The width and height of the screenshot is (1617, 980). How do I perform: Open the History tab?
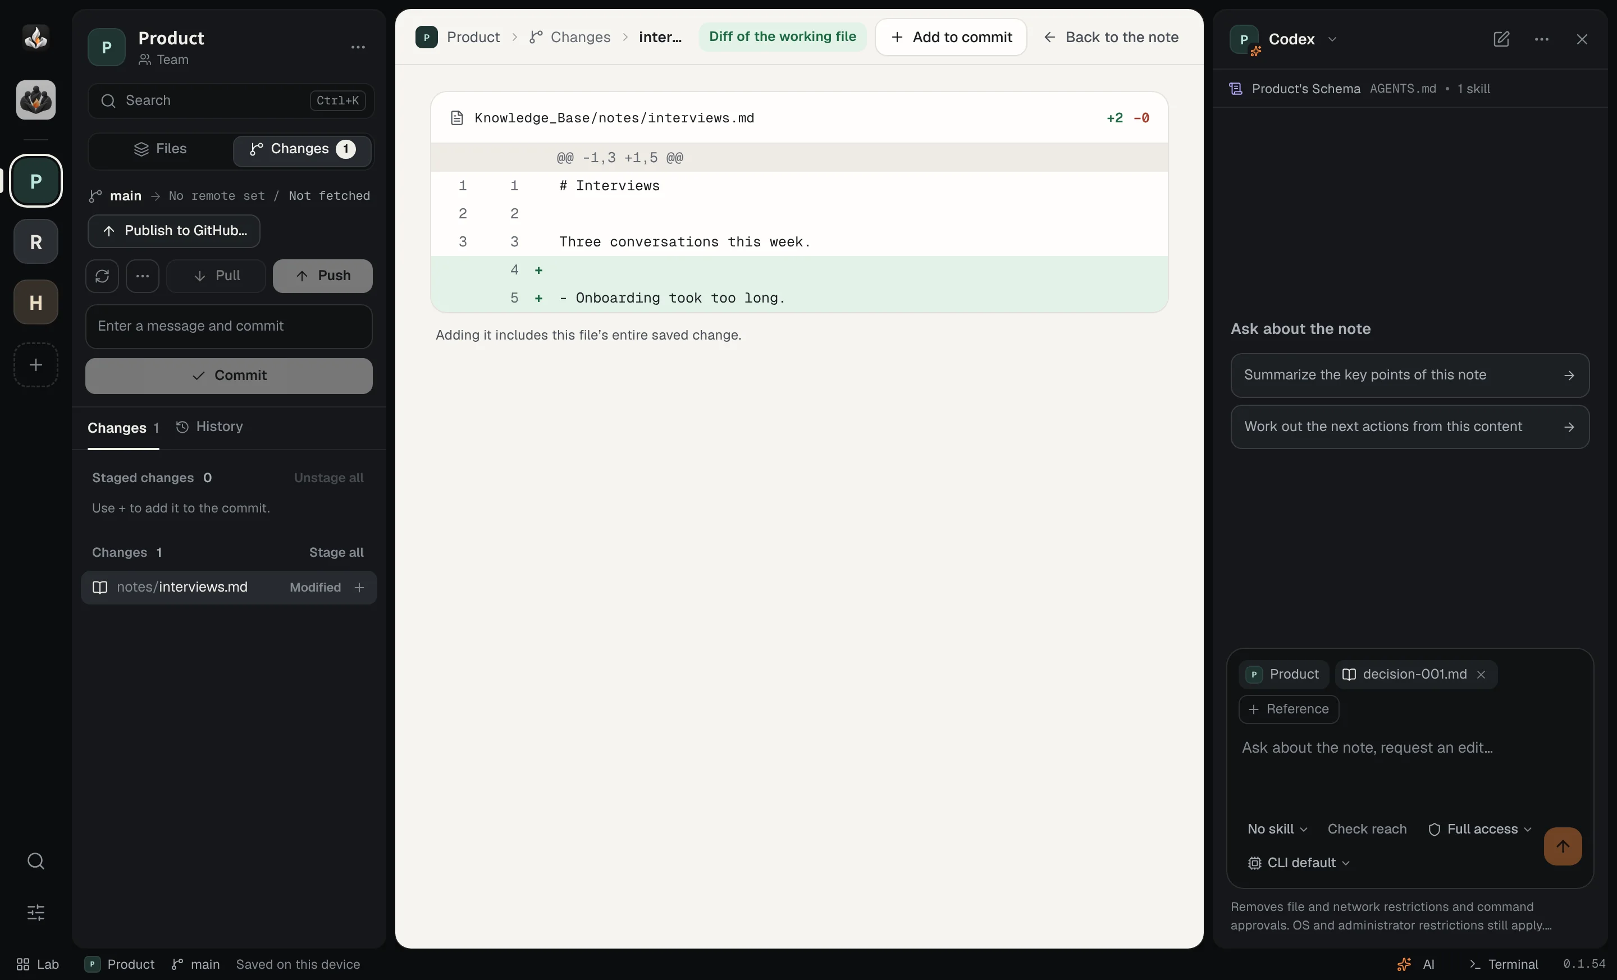[209, 427]
